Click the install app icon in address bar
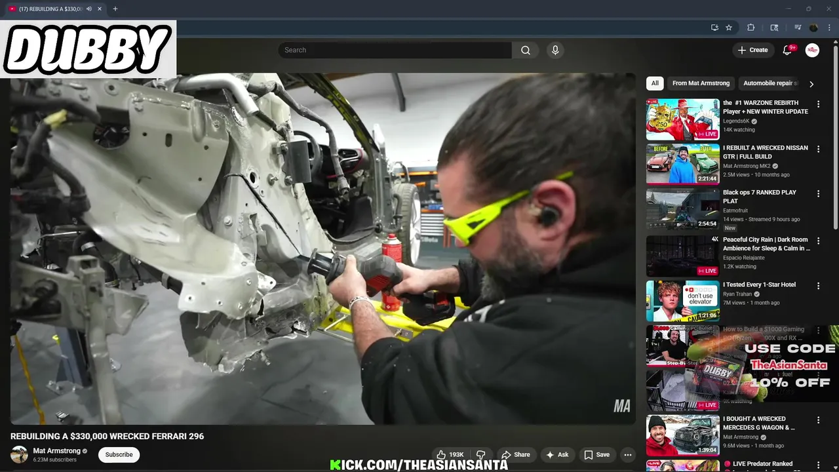This screenshot has width=839, height=472. 714,28
